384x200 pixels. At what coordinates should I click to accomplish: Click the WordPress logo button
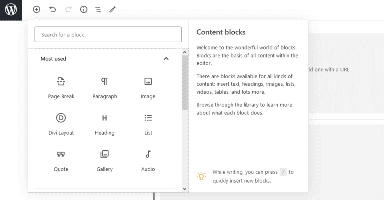click(x=11, y=10)
